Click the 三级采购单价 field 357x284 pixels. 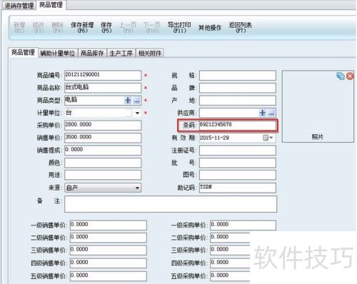pos(230,250)
